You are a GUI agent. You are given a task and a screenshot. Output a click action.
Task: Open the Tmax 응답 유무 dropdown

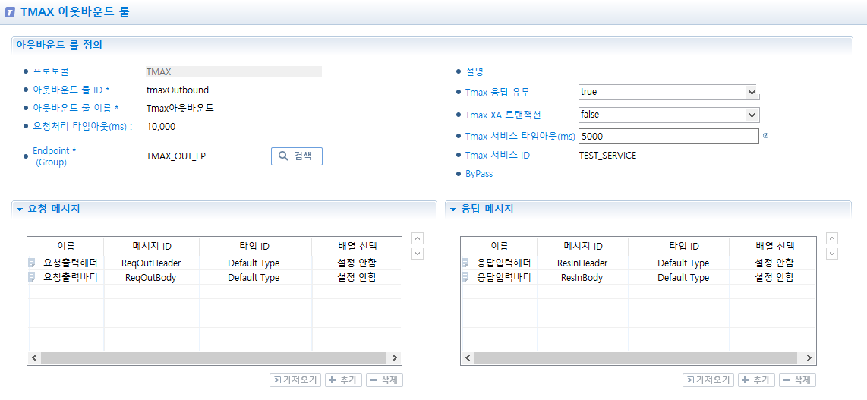(x=751, y=93)
